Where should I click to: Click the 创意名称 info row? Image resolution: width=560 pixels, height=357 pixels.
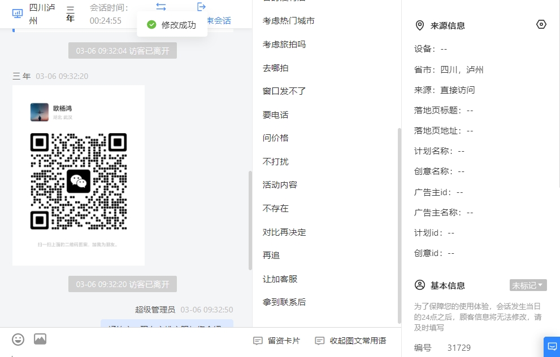coord(439,171)
